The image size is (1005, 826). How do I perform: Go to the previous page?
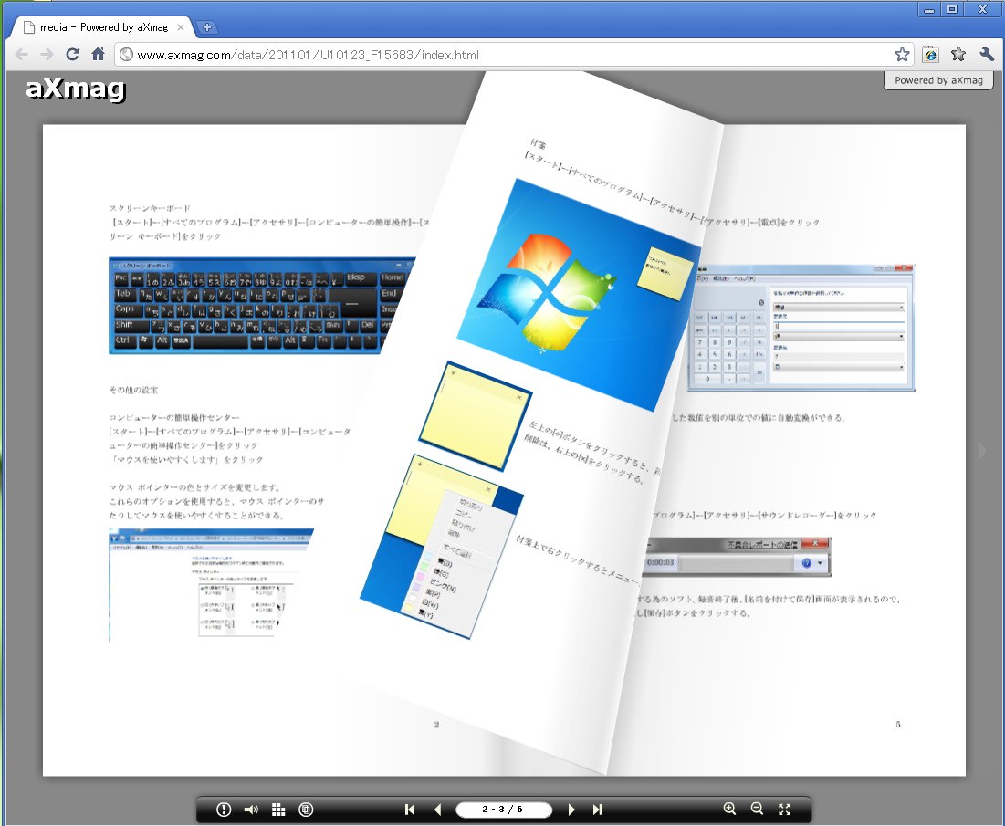pos(437,810)
